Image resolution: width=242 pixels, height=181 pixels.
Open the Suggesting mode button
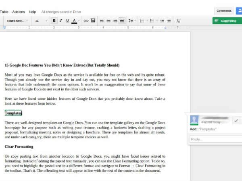pyautogui.click(x=227, y=21)
